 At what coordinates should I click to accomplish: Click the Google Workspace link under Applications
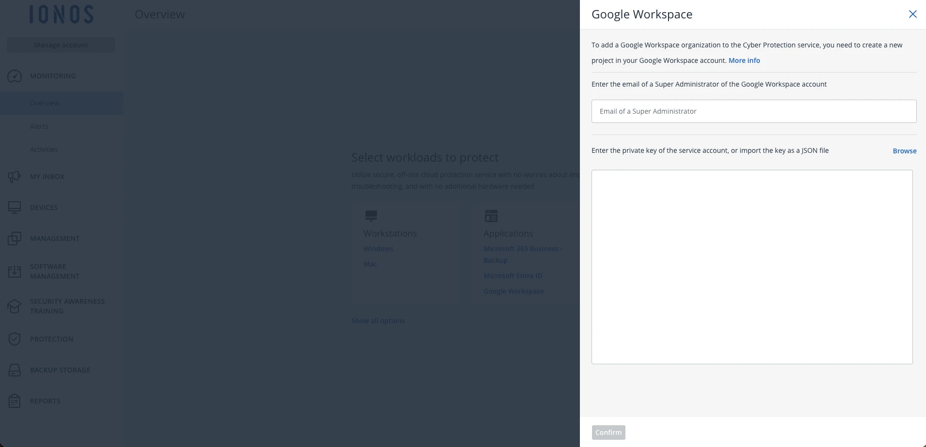pos(514,291)
